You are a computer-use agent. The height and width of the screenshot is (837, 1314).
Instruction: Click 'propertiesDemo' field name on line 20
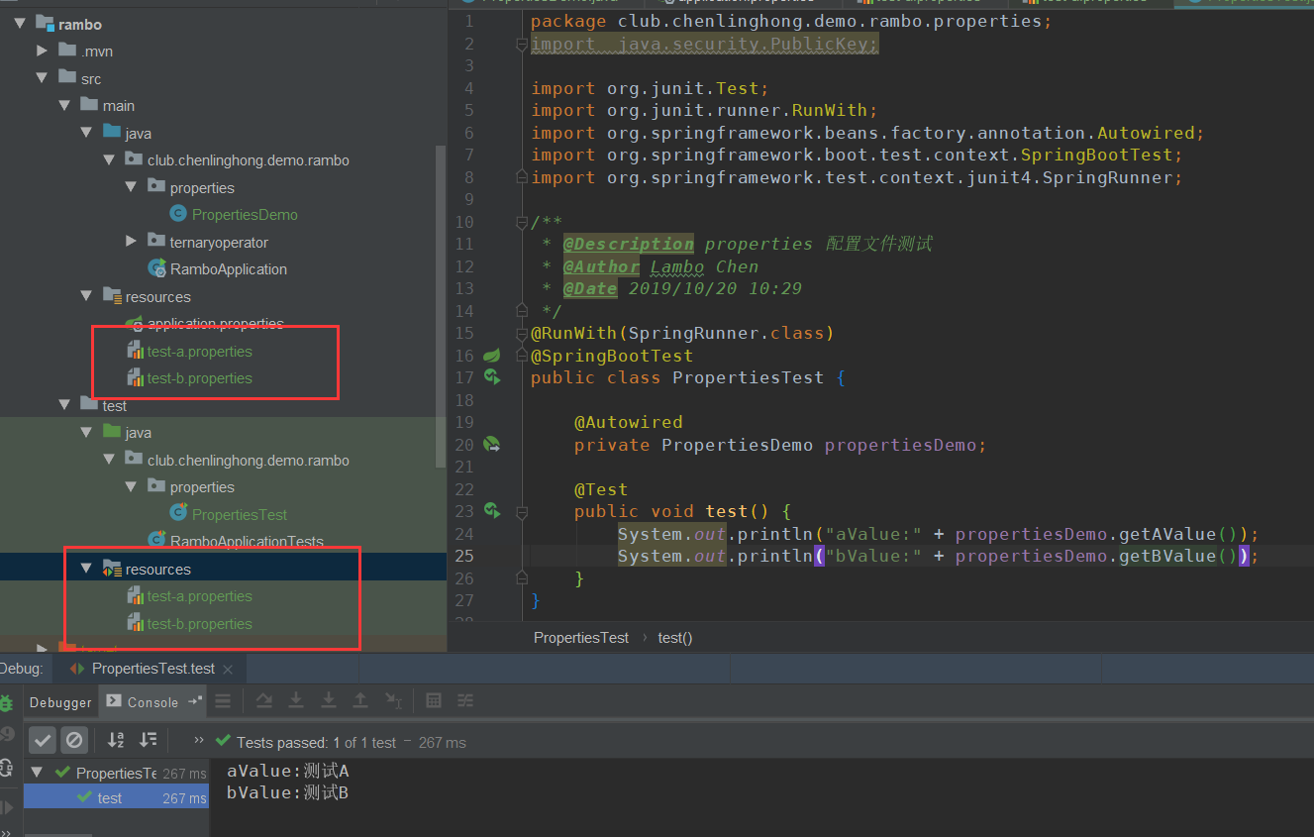tap(900, 445)
